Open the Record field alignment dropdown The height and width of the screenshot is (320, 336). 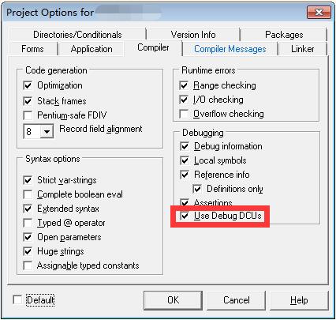point(47,131)
